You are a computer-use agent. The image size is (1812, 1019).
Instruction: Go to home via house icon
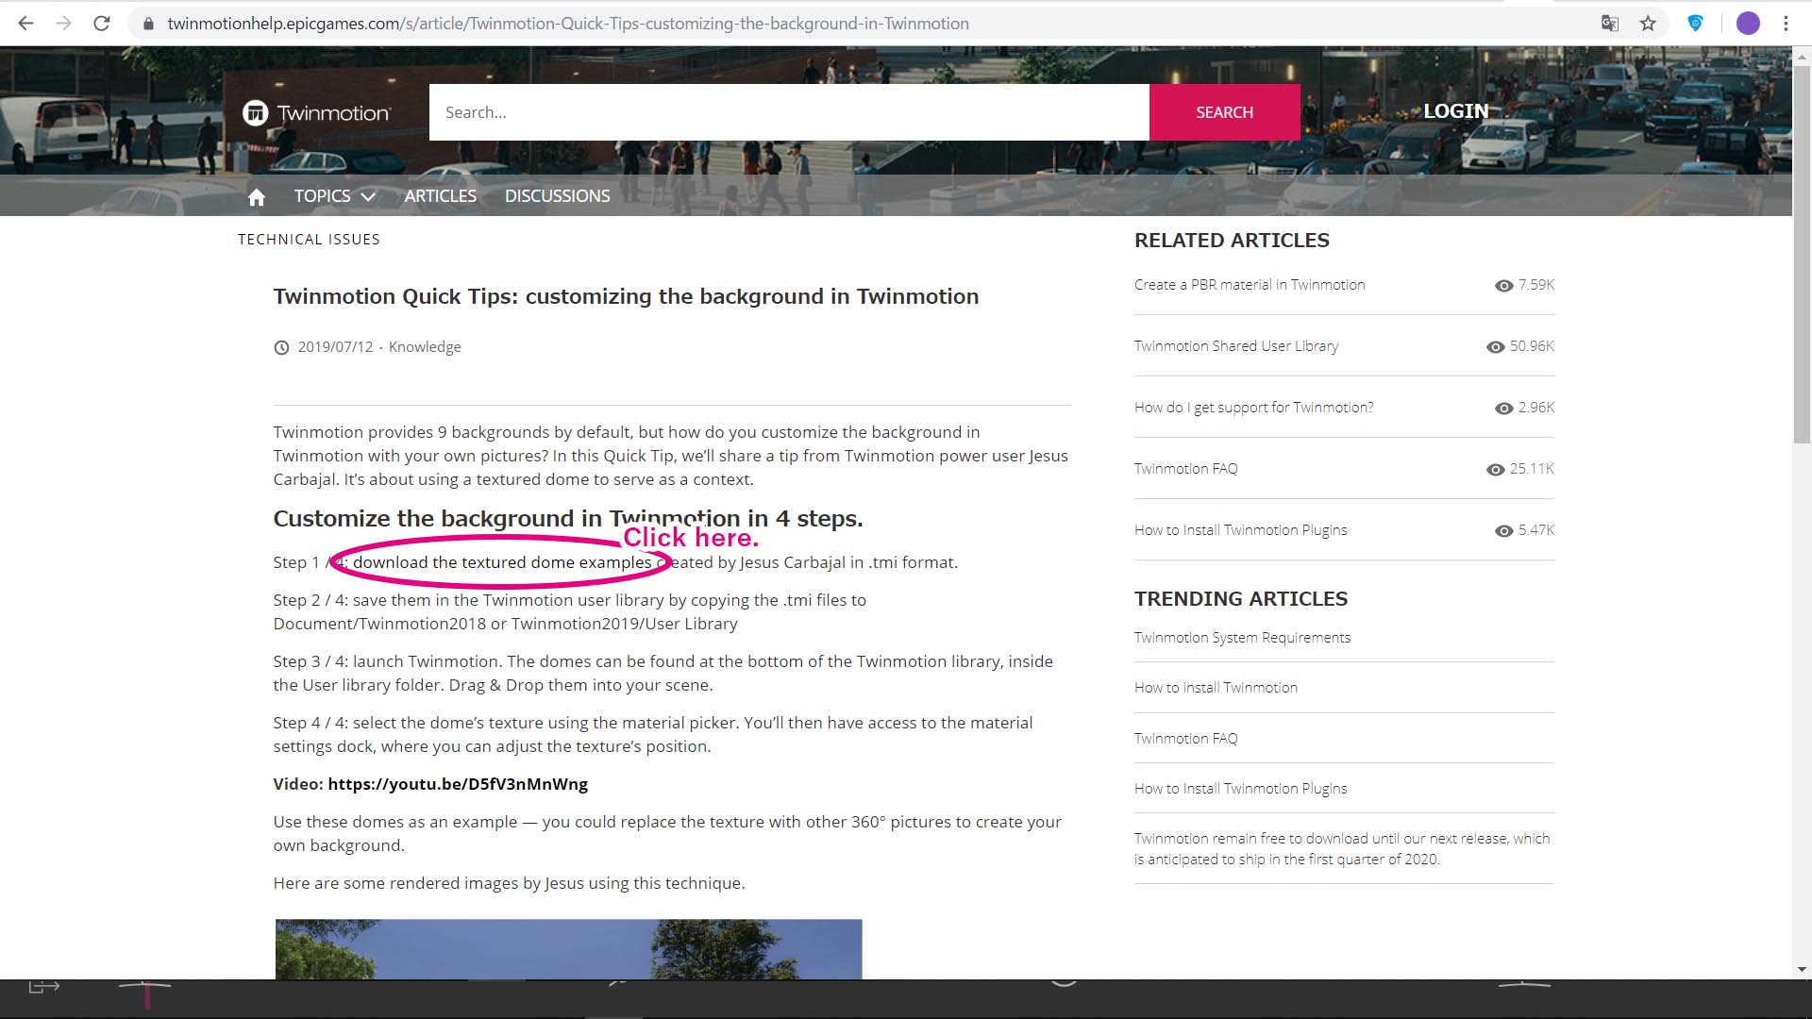pyautogui.click(x=256, y=196)
